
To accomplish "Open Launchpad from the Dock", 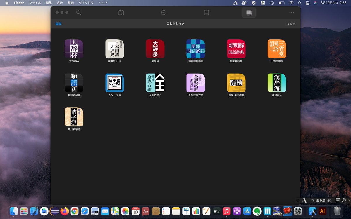I will pos(24,211).
